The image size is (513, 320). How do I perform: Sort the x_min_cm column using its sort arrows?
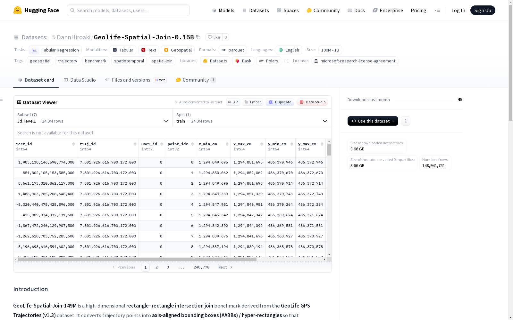[x=227, y=144]
